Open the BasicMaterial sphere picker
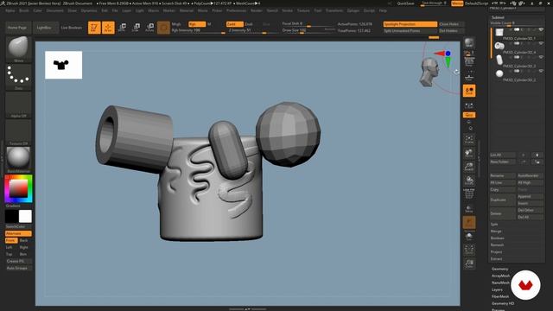Image resolution: width=553 pixels, height=311 pixels. (x=18, y=159)
